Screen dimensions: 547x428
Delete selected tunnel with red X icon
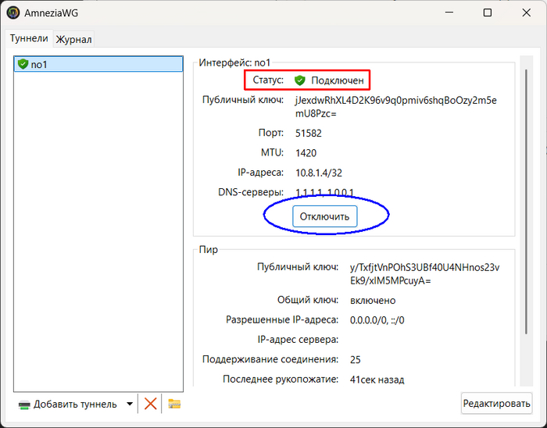151,404
